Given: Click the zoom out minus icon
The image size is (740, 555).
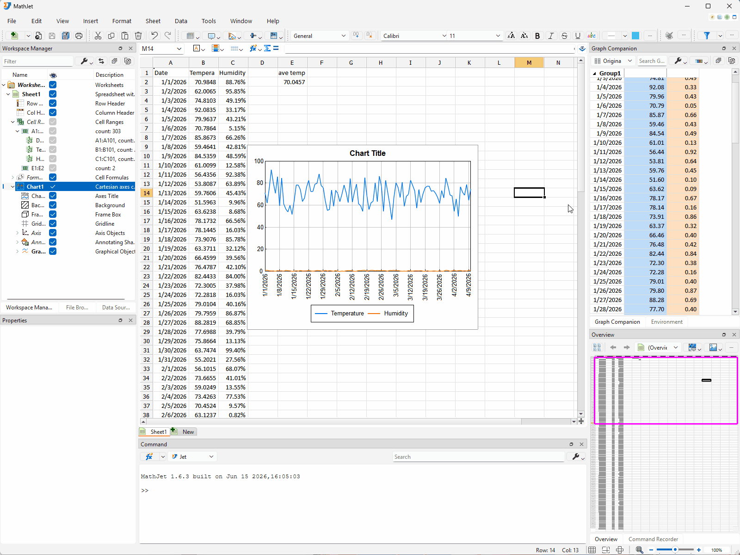Looking at the screenshot, I should 651,550.
